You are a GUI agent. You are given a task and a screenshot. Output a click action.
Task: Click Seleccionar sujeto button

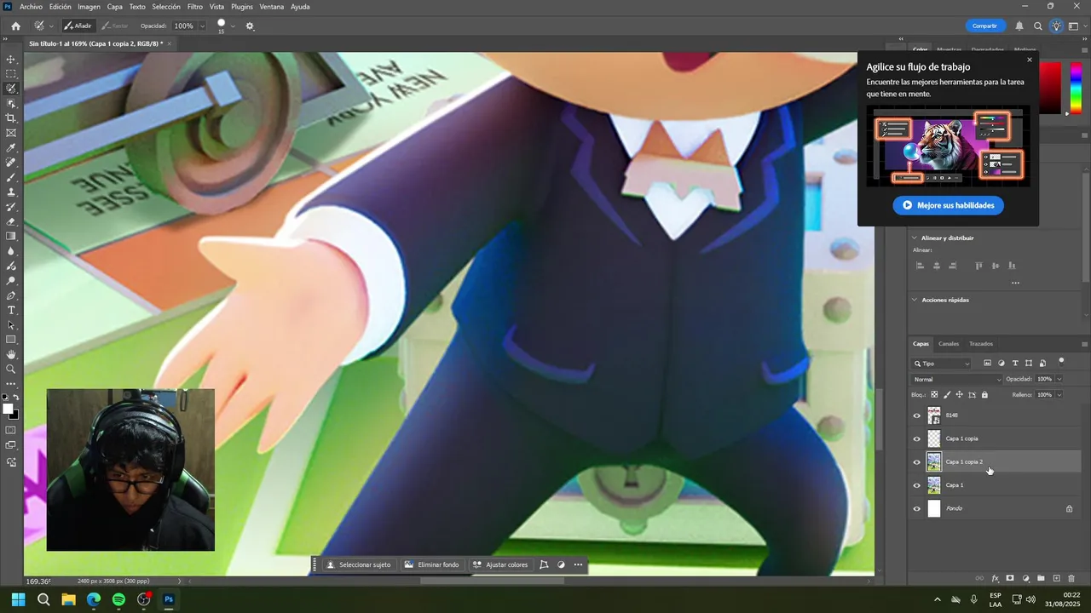tap(359, 564)
